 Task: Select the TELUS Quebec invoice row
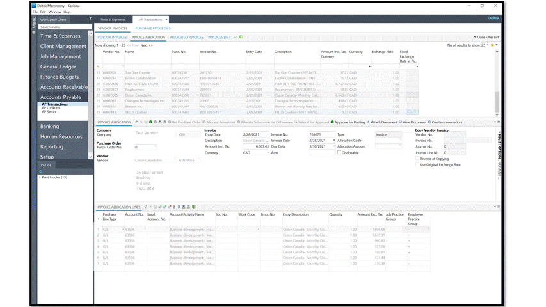[x=257, y=112]
